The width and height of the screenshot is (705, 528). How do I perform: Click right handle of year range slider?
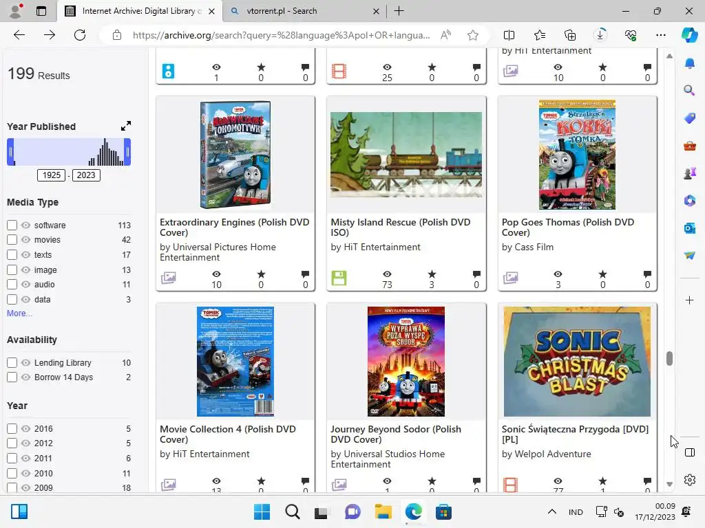127,152
